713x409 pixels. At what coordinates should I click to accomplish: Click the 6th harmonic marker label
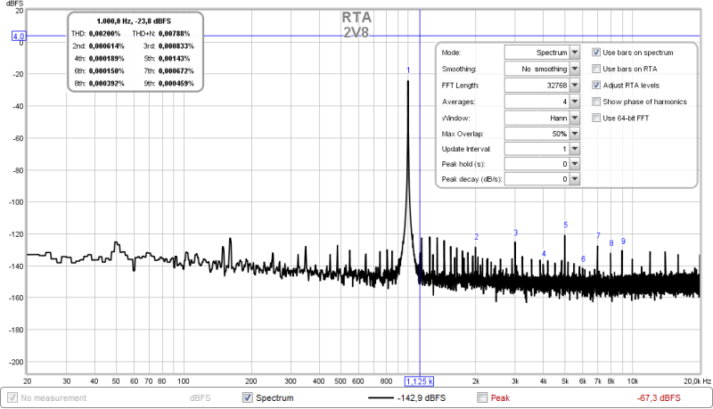pyautogui.click(x=583, y=259)
